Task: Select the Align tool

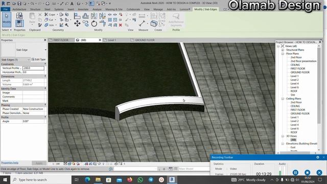Action: (x=77, y=16)
